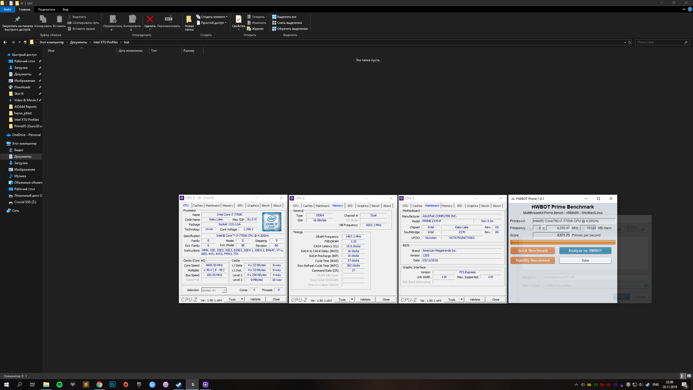Select OneDrive - Personal
This screenshot has height=390, width=693.
click(x=26, y=135)
